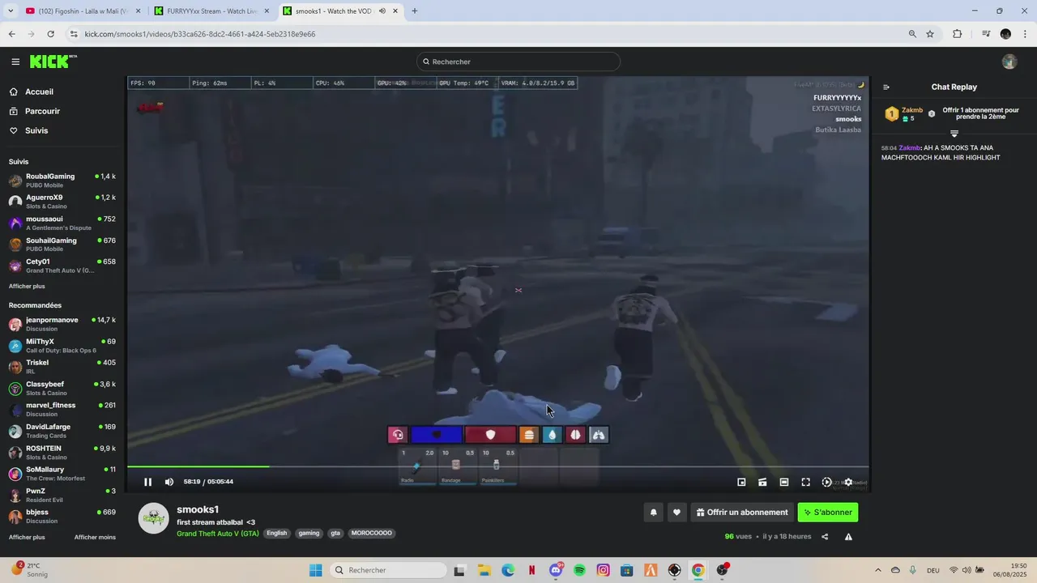The image size is (1037, 583).
Task: Toggle notifications bell for smooks1
Action: click(653, 512)
